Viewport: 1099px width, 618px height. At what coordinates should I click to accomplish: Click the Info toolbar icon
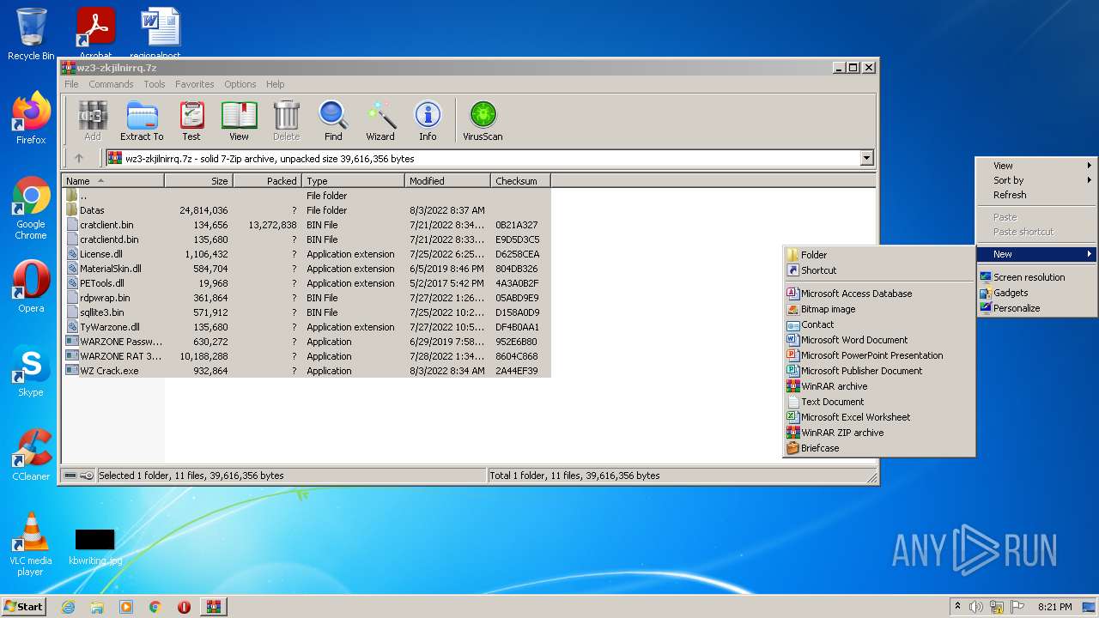[428, 120]
